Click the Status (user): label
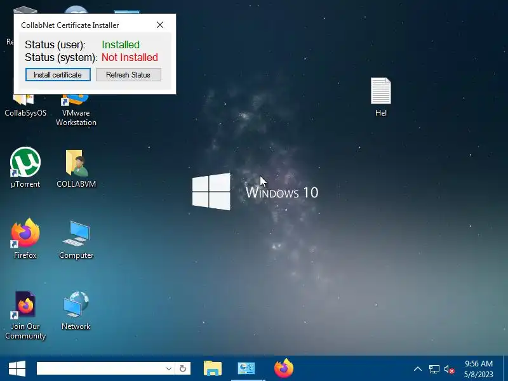This screenshot has height=381, width=508. (55, 44)
